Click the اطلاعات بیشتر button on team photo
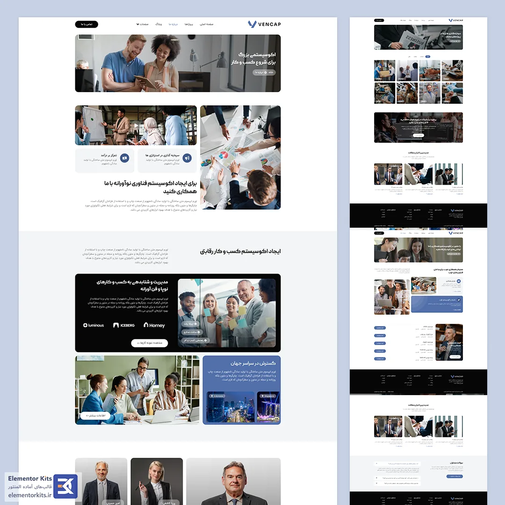505x505 pixels. click(95, 416)
